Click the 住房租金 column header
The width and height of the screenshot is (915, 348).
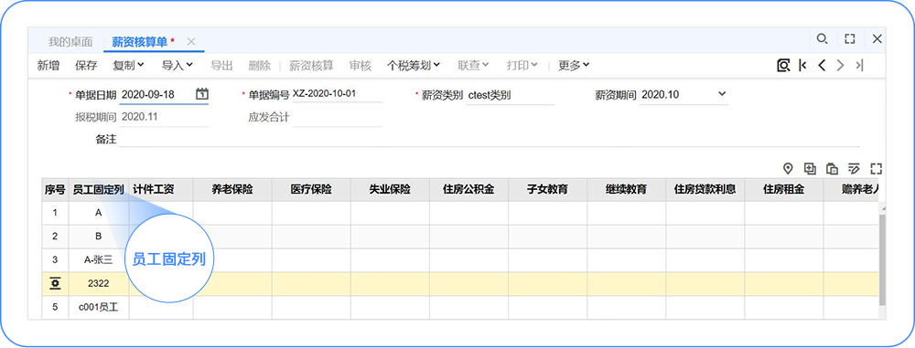pyautogui.click(x=784, y=189)
